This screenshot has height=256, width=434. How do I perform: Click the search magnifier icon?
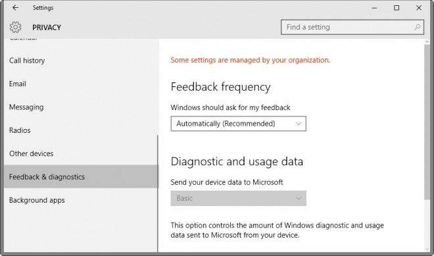click(x=418, y=27)
